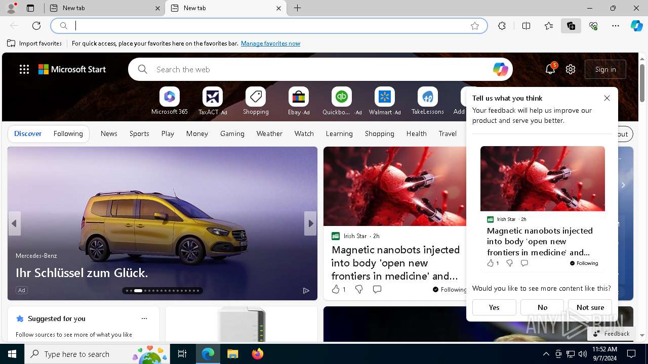The height and width of the screenshot is (364, 648).
Task: Add this page to favorites star
Action: point(475,26)
